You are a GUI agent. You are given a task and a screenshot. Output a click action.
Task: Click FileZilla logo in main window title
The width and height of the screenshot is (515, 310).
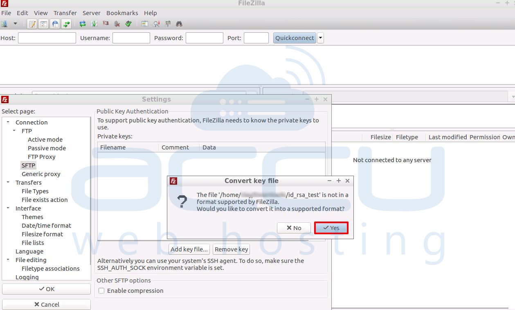pyautogui.click(x=4, y=3)
